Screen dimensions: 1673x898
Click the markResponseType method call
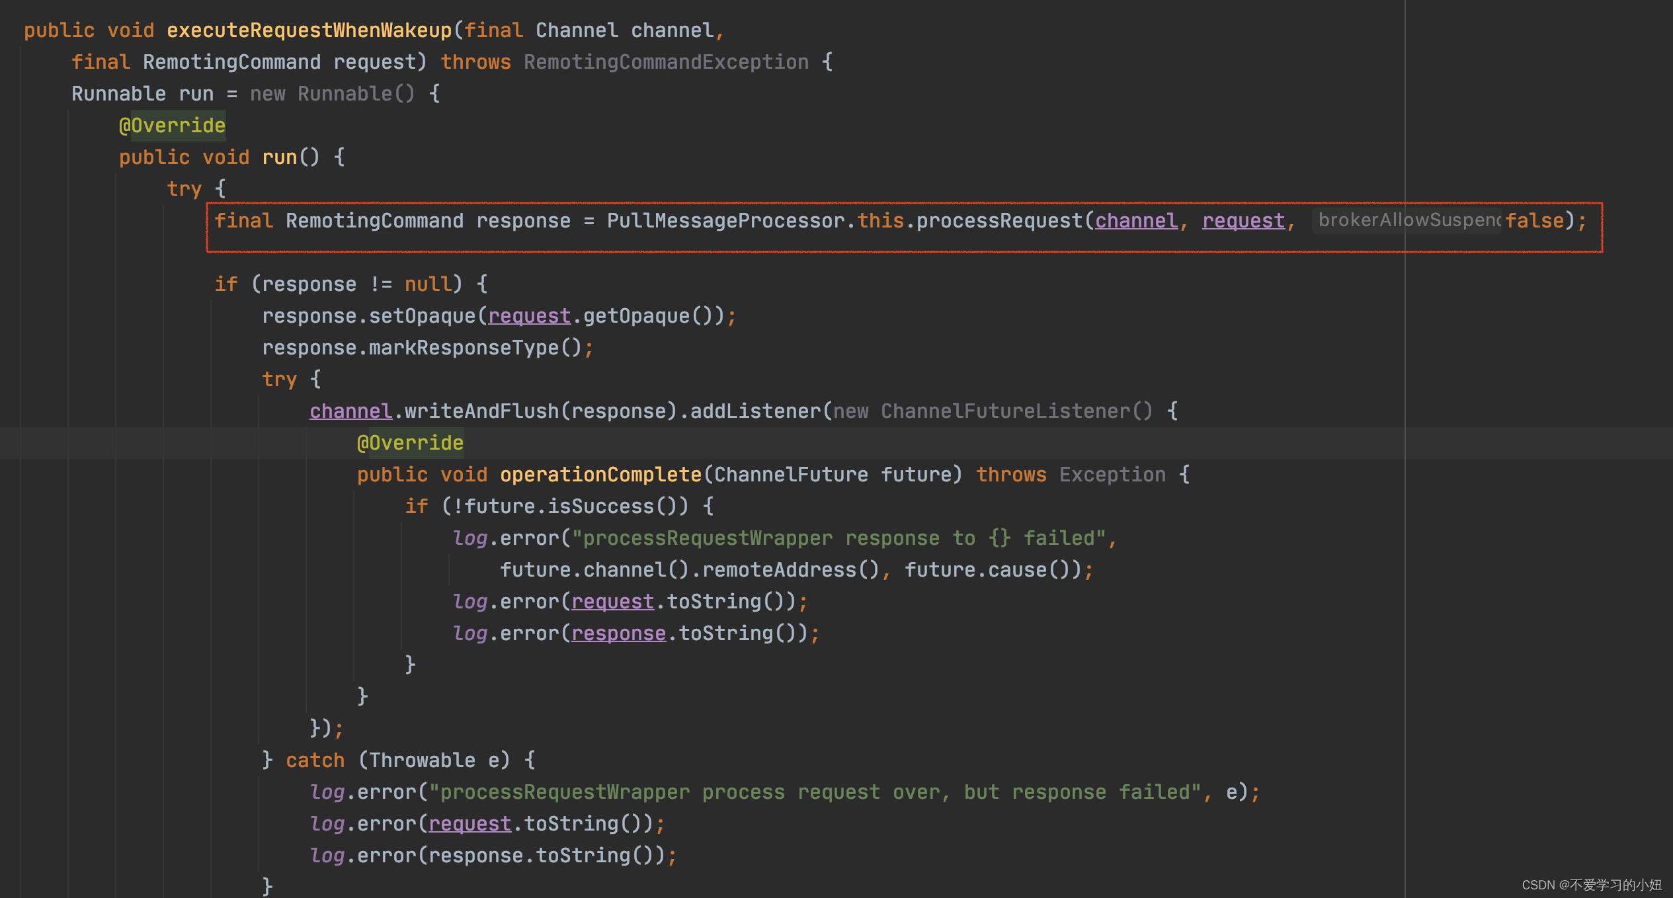click(464, 348)
